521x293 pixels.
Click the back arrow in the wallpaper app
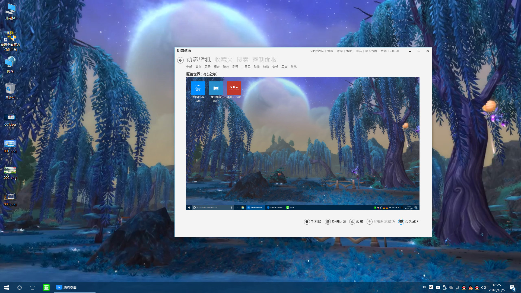(180, 60)
